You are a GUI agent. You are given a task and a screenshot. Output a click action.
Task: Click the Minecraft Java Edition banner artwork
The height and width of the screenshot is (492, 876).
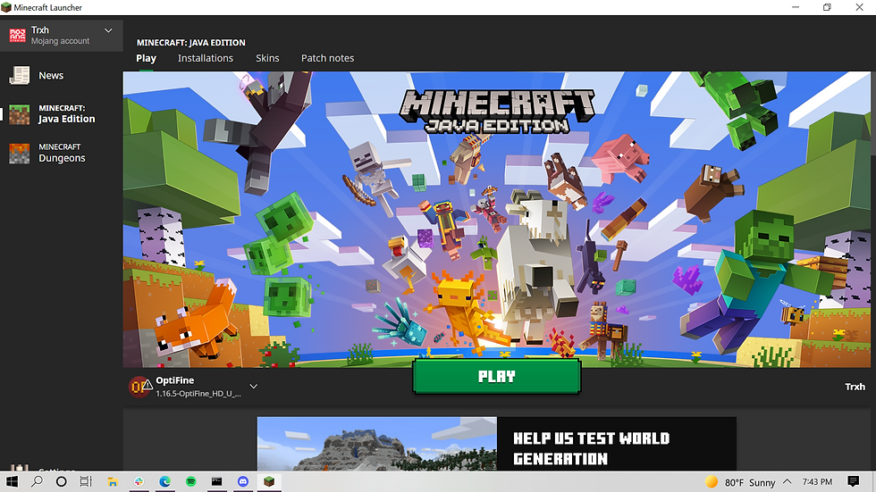coord(497,220)
